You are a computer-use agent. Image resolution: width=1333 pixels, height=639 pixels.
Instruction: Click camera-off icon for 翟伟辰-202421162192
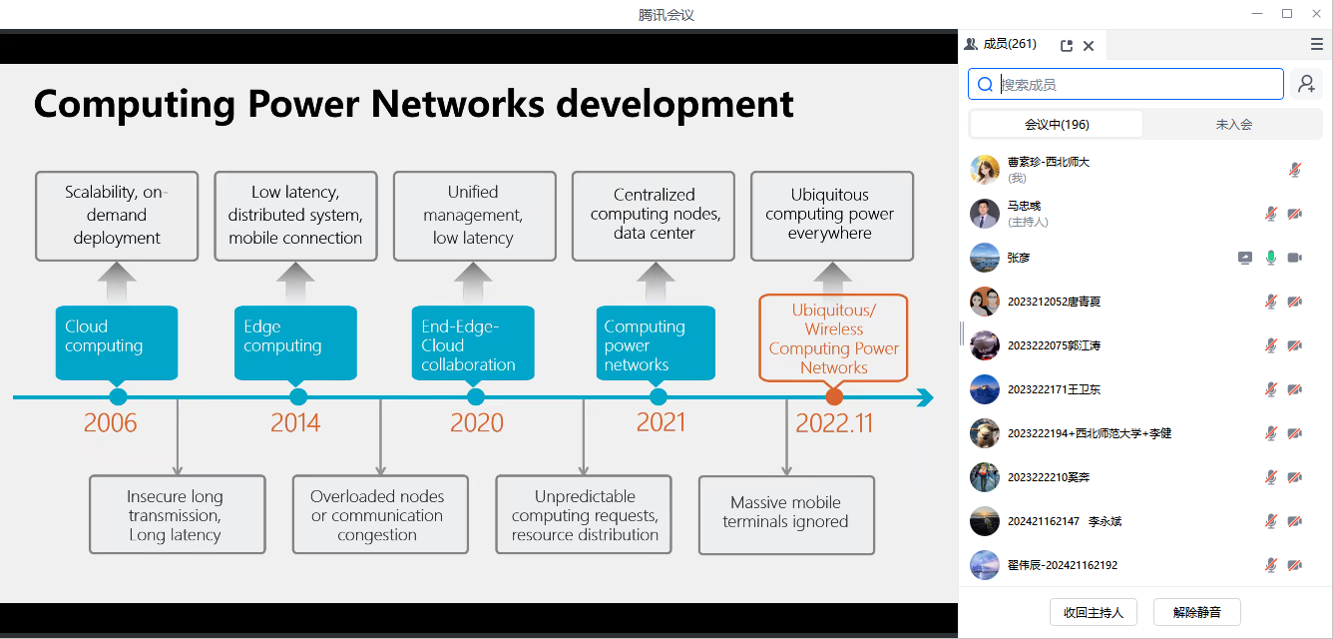point(1295,565)
